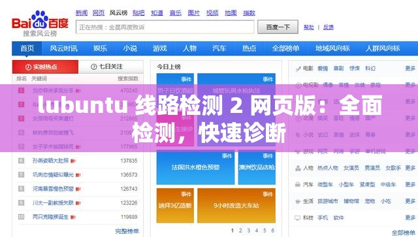Click the 电影 category film icon

click(x=298, y=69)
